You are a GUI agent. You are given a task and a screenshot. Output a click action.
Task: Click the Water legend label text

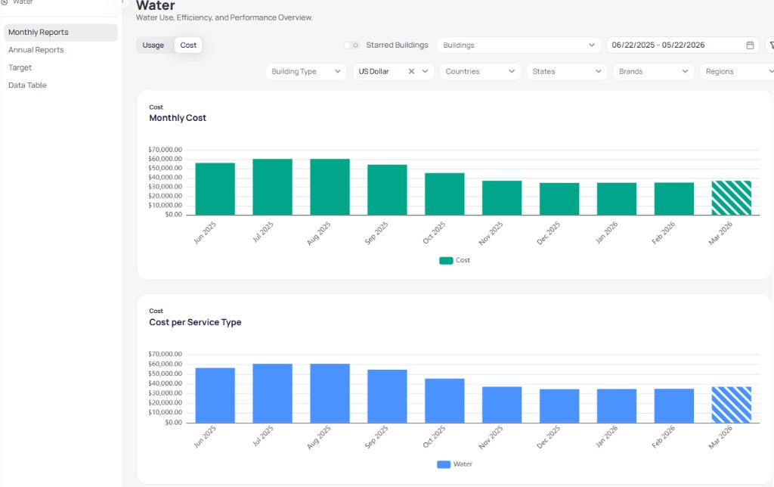tap(463, 464)
